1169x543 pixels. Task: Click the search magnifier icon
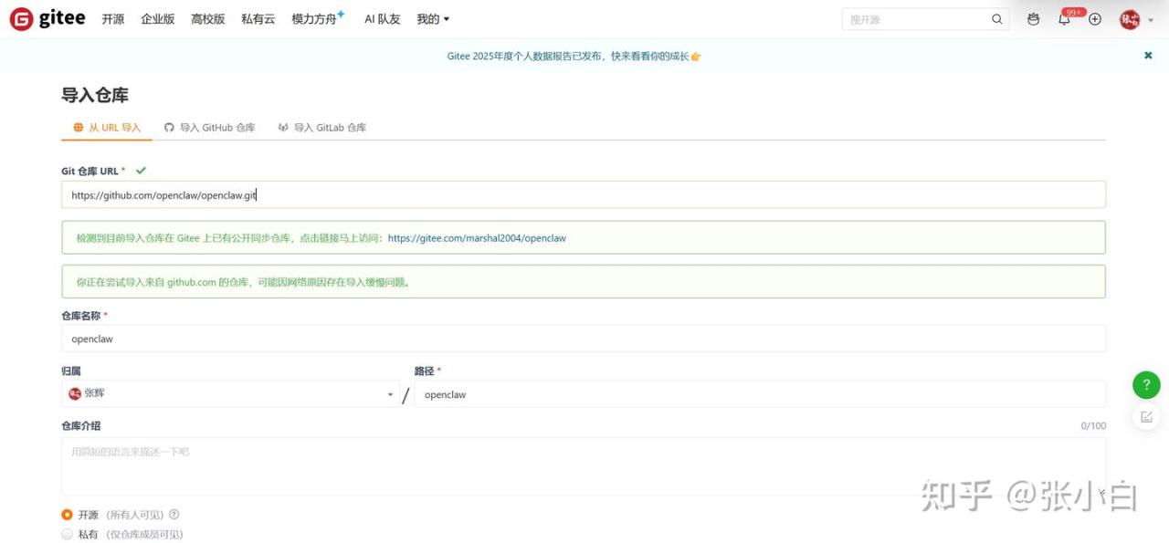point(996,19)
